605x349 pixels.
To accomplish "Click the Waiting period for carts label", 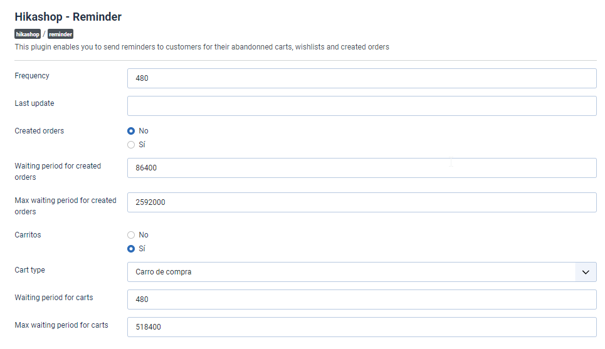I will pos(54,298).
